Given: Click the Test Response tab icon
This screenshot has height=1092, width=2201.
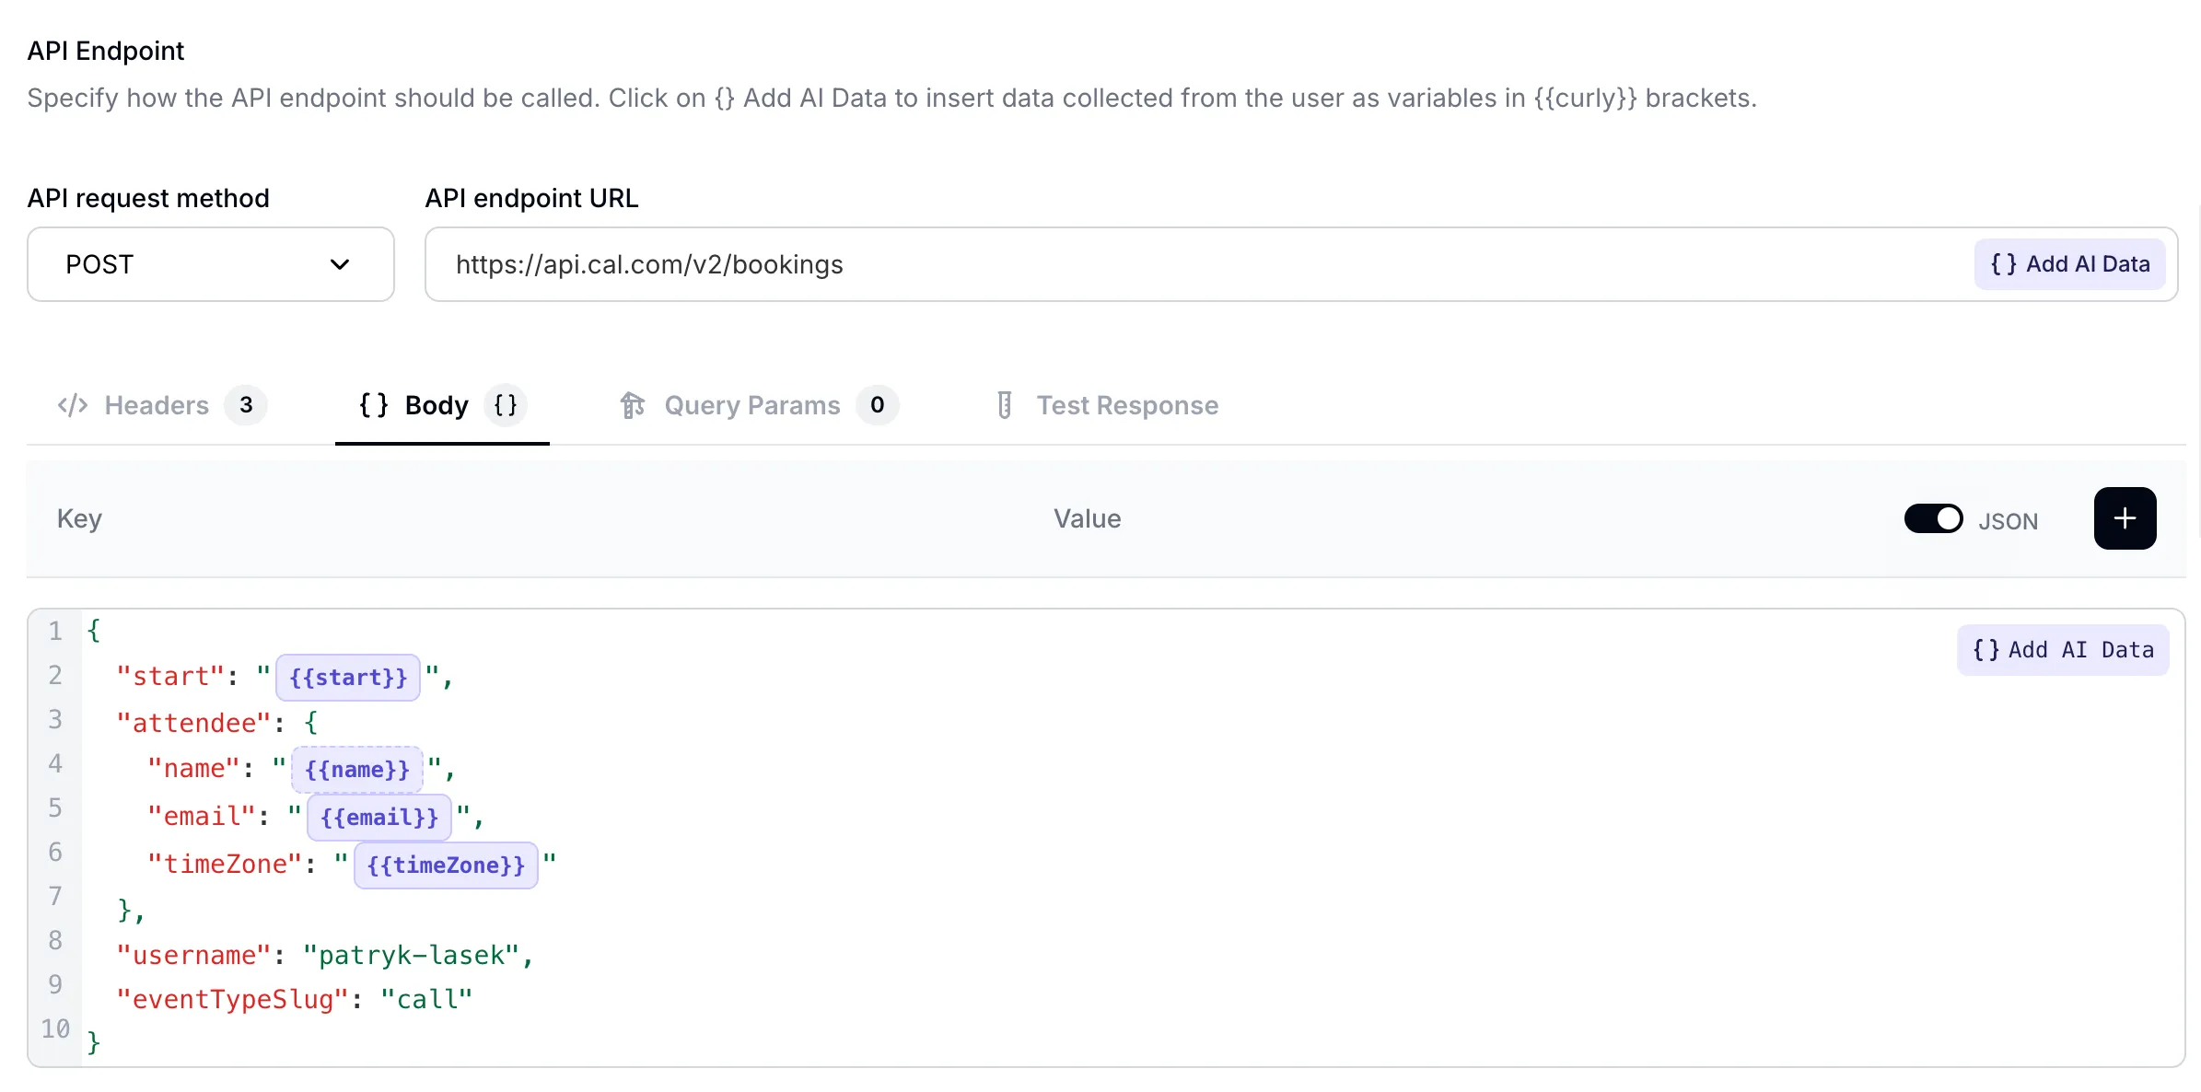Looking at the screenshot, I should (x=1005, y=405).
